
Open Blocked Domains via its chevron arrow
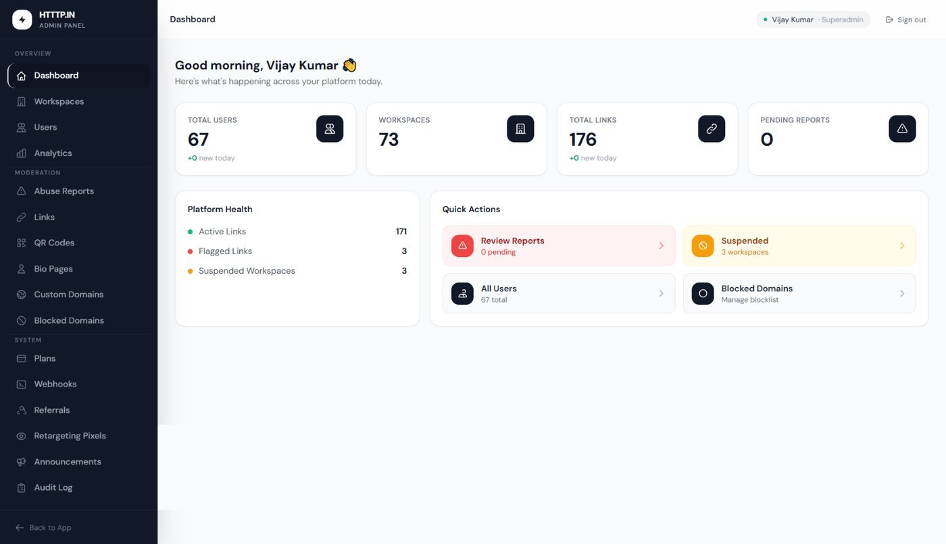[902, 293]
